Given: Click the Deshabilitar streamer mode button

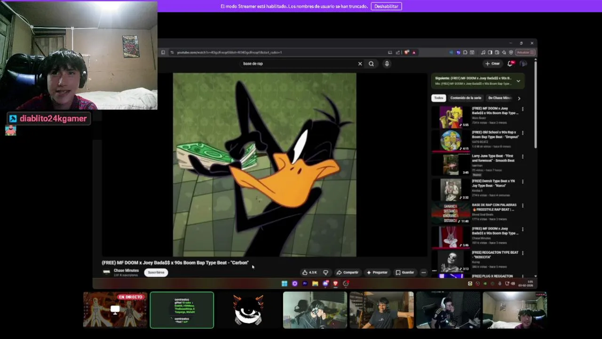Looking at the screenshot, I should [386, 6].
